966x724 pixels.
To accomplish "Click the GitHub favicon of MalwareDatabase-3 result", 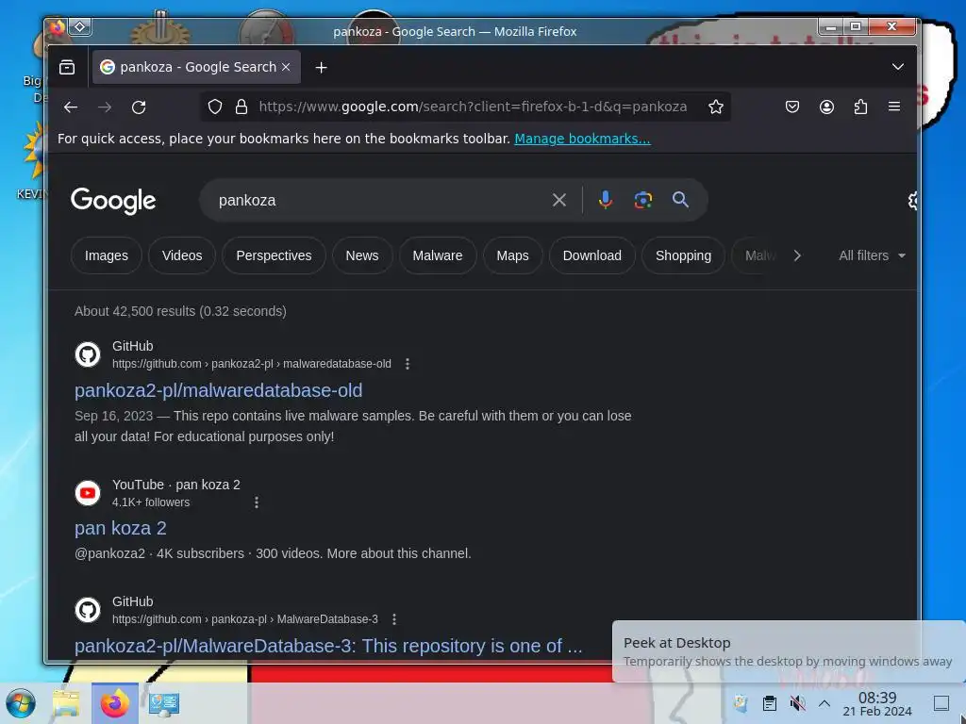I will 88,610.
